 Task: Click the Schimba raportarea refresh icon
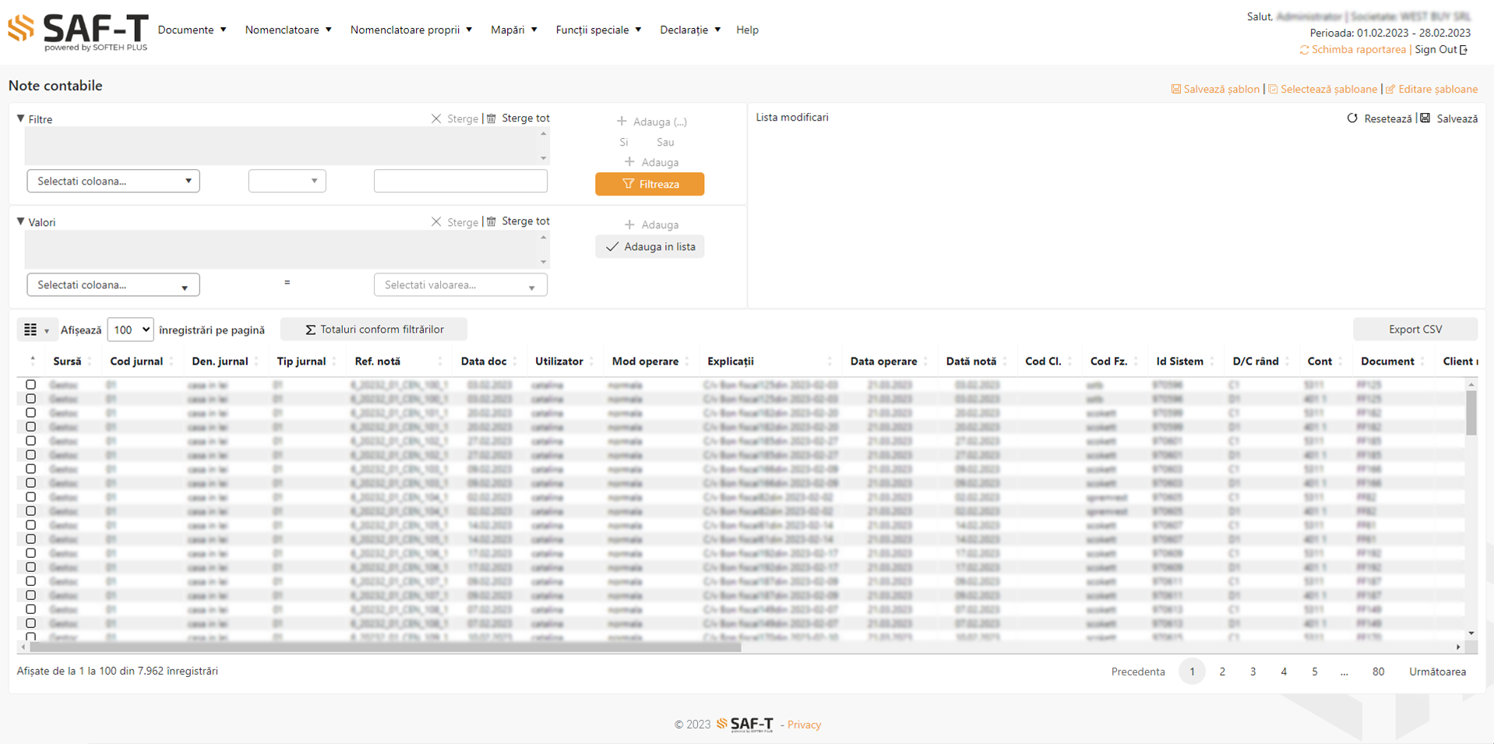(1304, 50)
